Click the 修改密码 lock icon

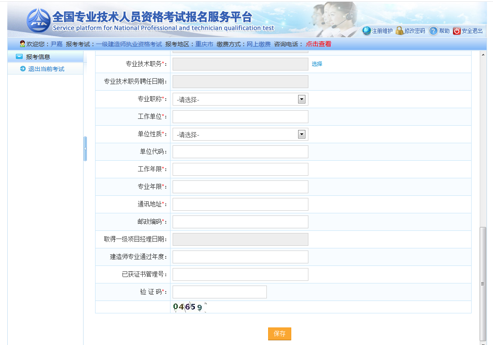point(399,31)
